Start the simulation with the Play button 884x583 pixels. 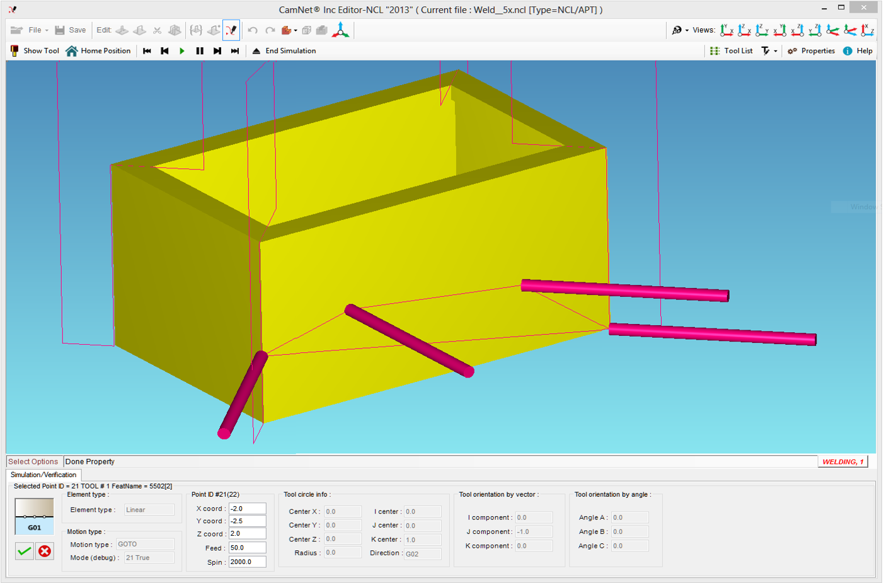tap(182, 51)
